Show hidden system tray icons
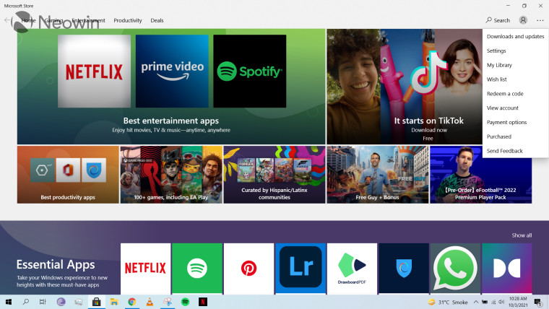This screenshot has width=549, height=309. pyautogui.click(x=476, y=302)
